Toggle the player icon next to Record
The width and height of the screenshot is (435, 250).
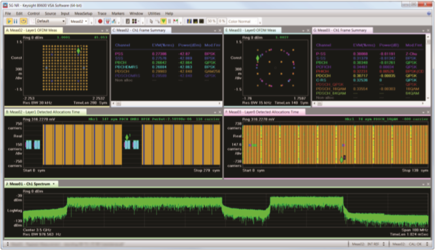107,21
